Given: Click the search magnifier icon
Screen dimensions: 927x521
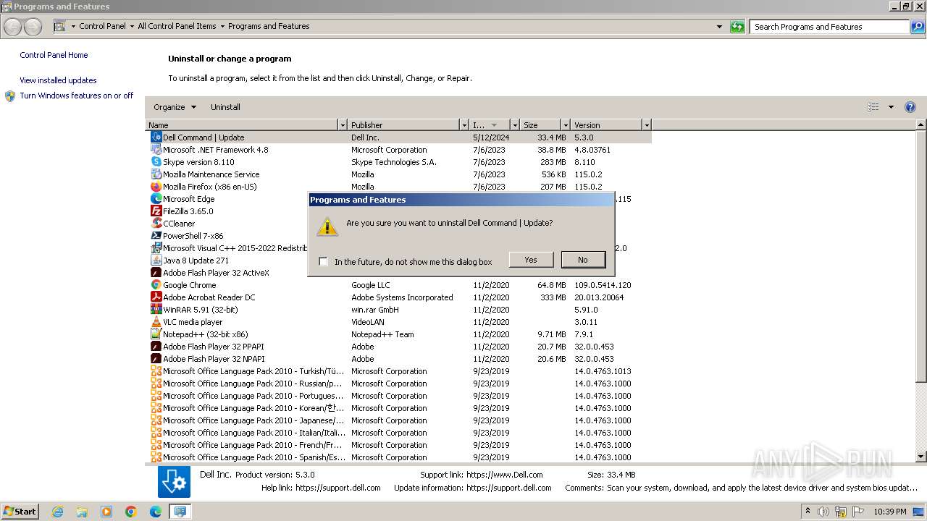Looking at the screenshot, I should [917, 27].
